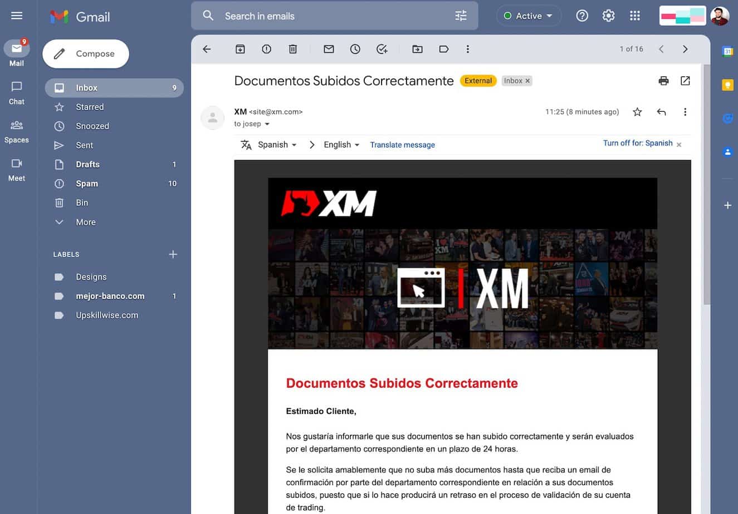This screenshot has width=738, height=514.
Task: Go to the older email arrow
Action: [685, 49]
